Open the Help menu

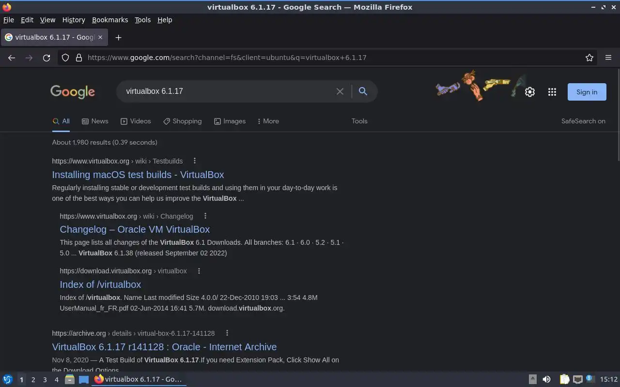pos(165,20)
